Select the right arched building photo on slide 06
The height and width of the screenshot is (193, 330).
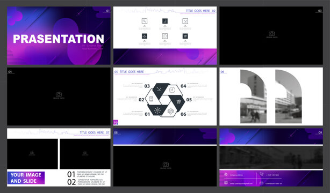click(288, 96)
